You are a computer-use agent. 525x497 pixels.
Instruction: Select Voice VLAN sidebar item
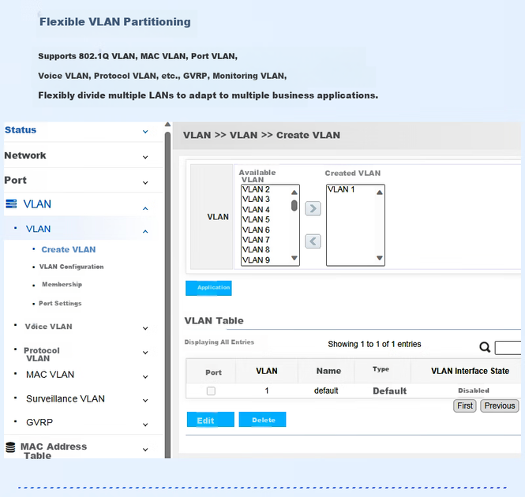(48, 327)
